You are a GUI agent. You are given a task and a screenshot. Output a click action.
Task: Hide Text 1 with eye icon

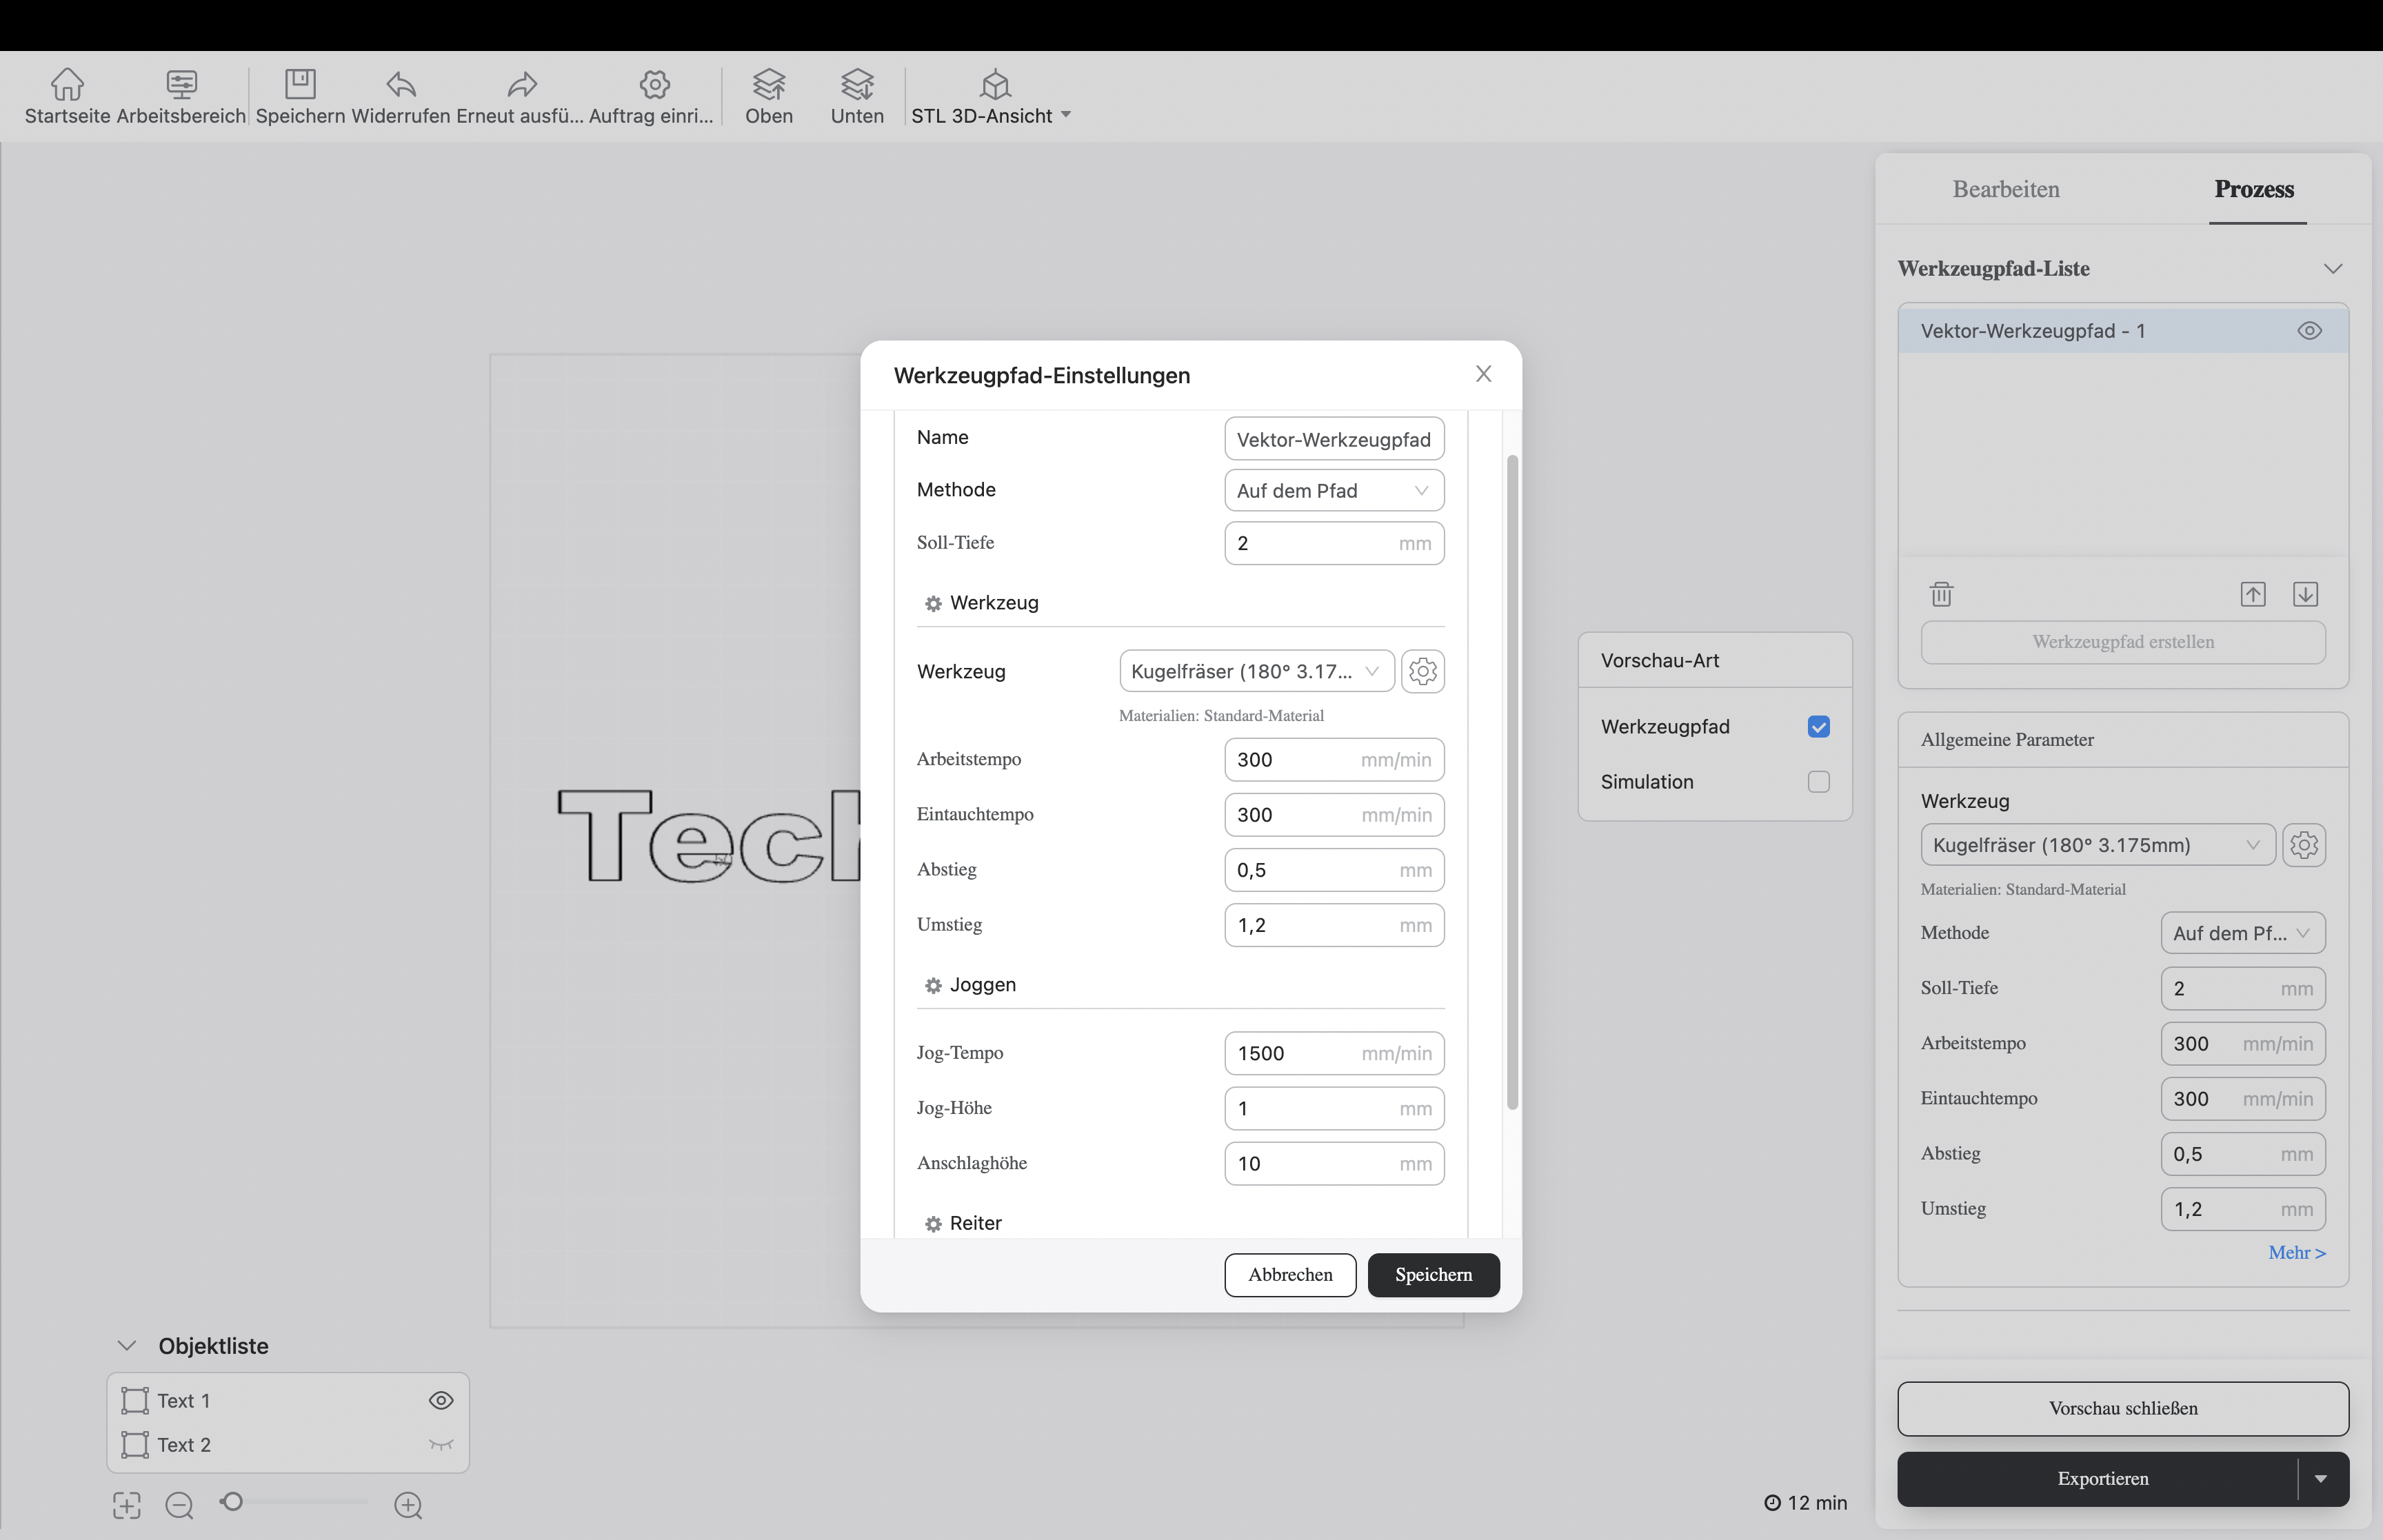click(x=441, y=1400)
